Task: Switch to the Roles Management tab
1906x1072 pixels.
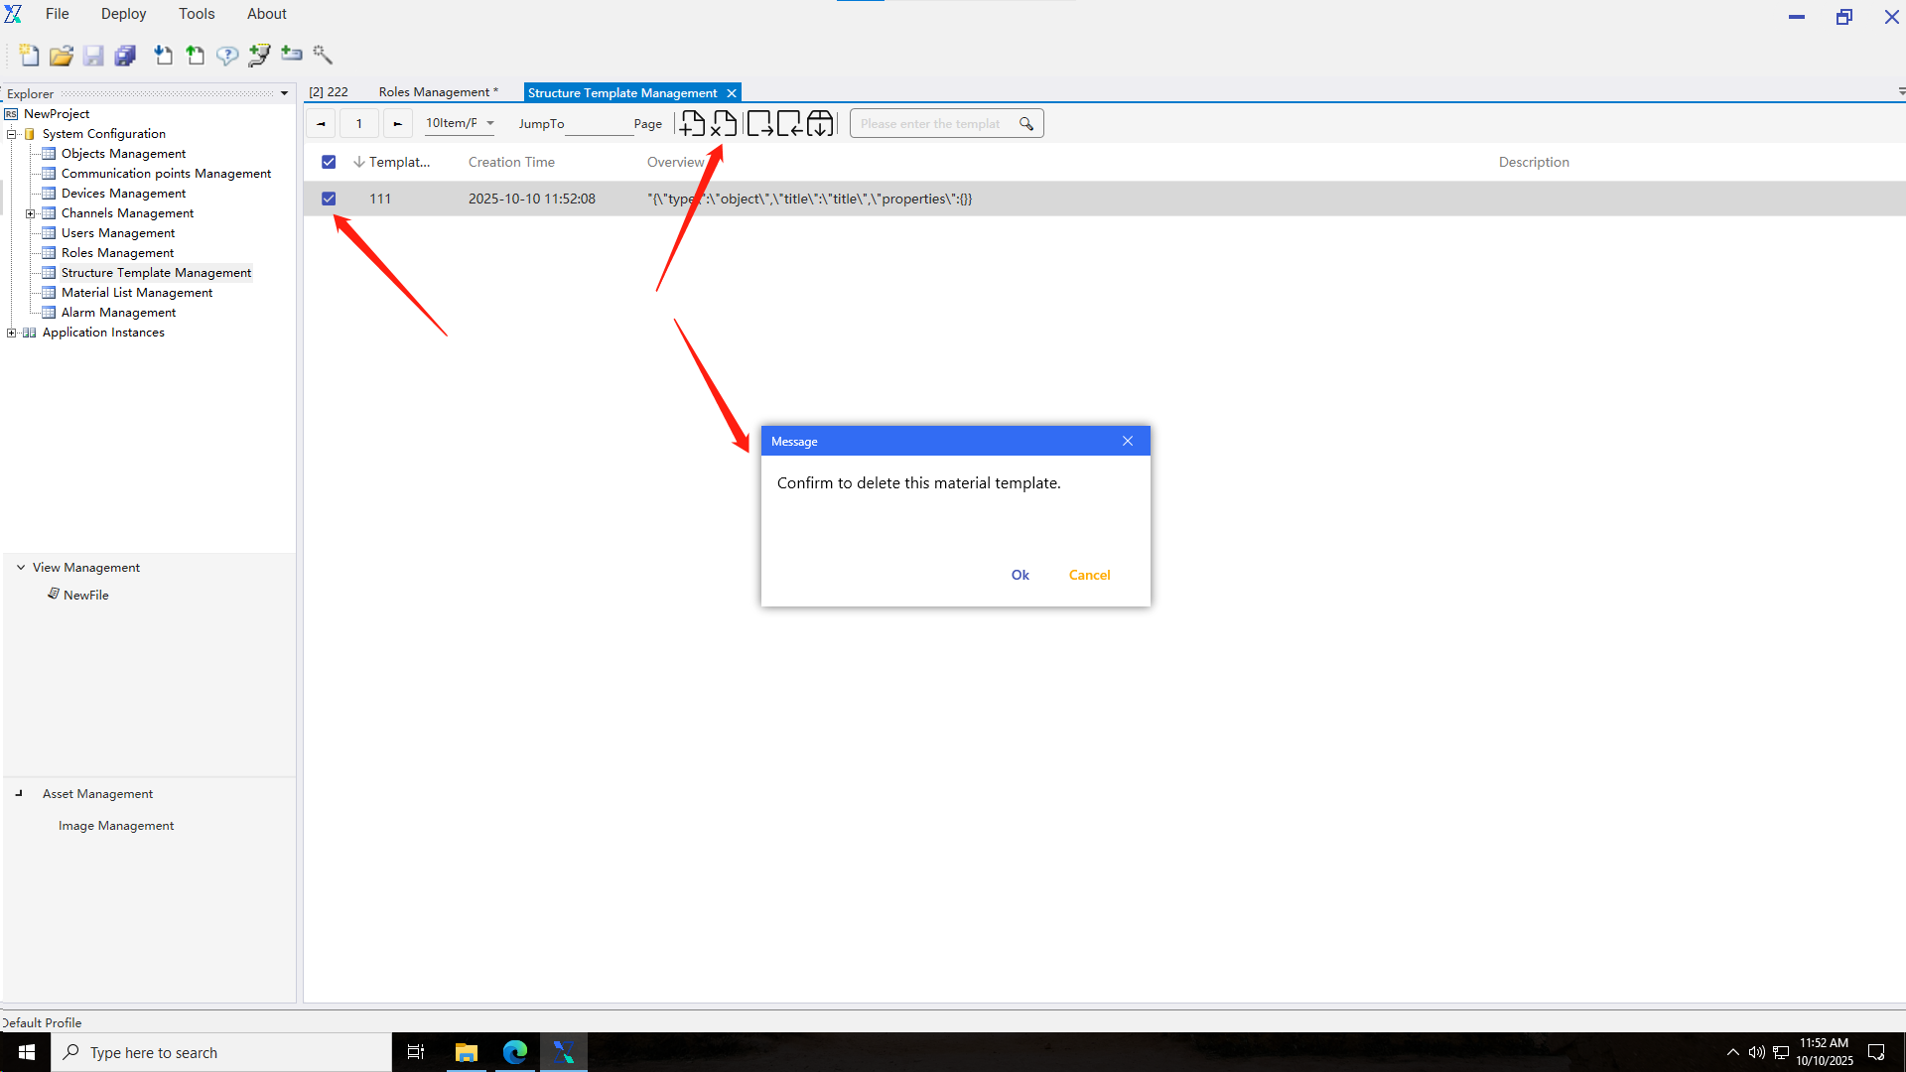Action: click(437, 92)
